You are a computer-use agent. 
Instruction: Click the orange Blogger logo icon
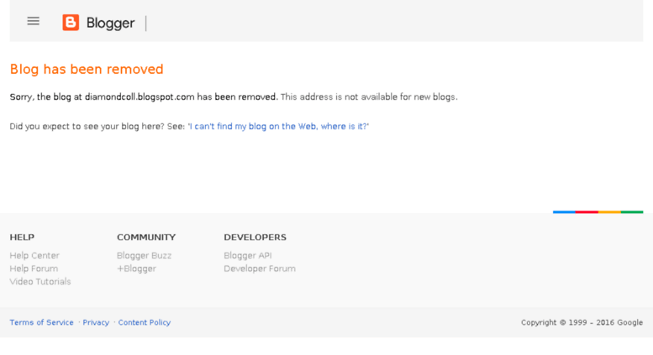tap(71, 23)
